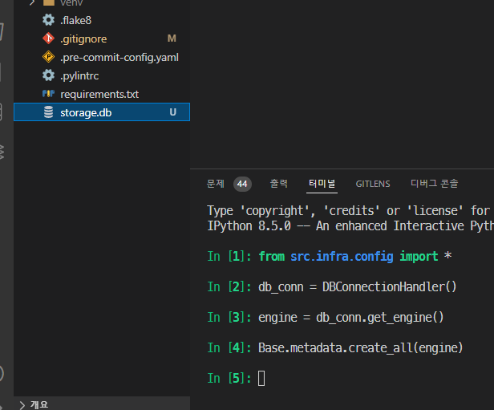Switch to the 출력 output tab
Screen dimensions: 494x410
[x=279, y=184]
